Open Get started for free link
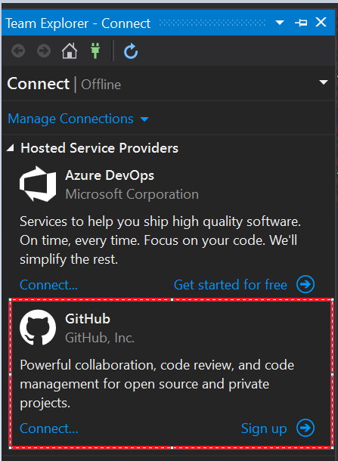The width and height of the screenshot is (338, 461). [231, 285]
